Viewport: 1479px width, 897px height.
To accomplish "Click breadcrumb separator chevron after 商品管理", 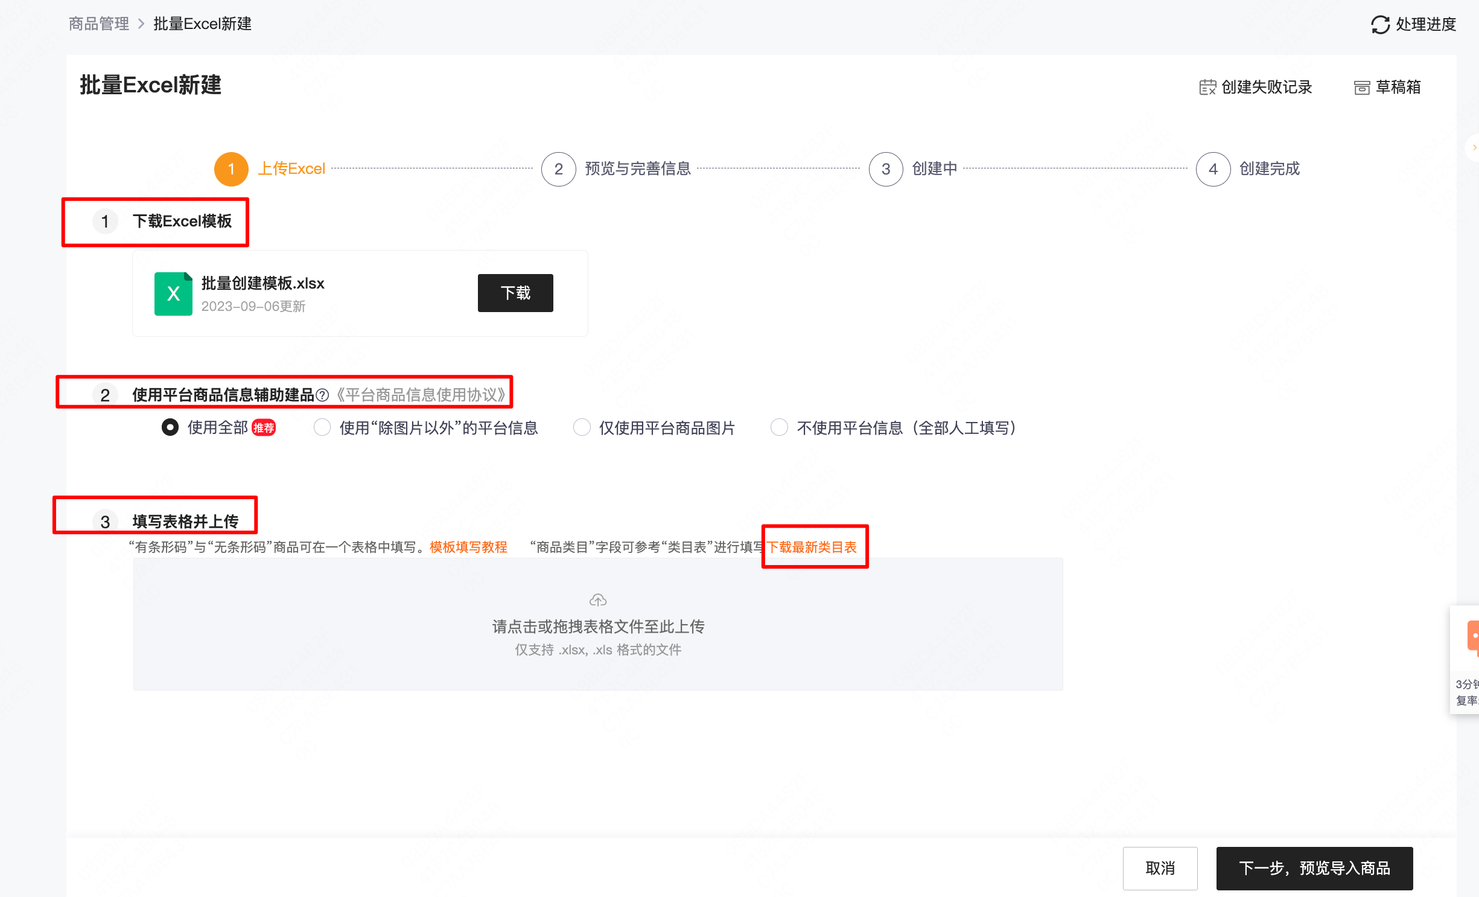I will click(x=141, y=24).
